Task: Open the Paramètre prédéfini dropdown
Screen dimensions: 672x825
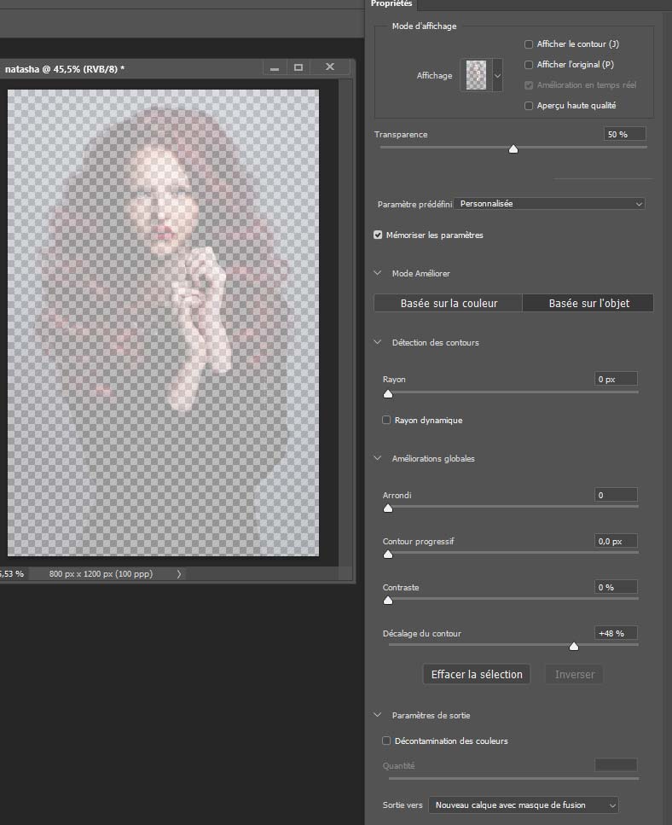Action: 549,204
